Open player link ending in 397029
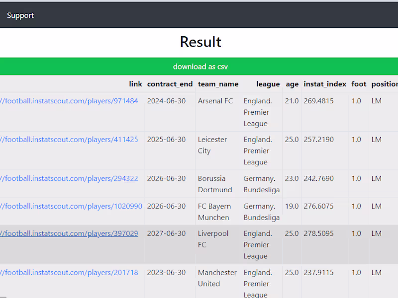 click(x=69, y=233)
